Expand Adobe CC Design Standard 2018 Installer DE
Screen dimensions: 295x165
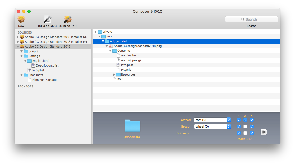coord(18,37)
